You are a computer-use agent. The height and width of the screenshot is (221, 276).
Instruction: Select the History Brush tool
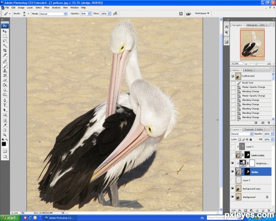tap(5, 76)
